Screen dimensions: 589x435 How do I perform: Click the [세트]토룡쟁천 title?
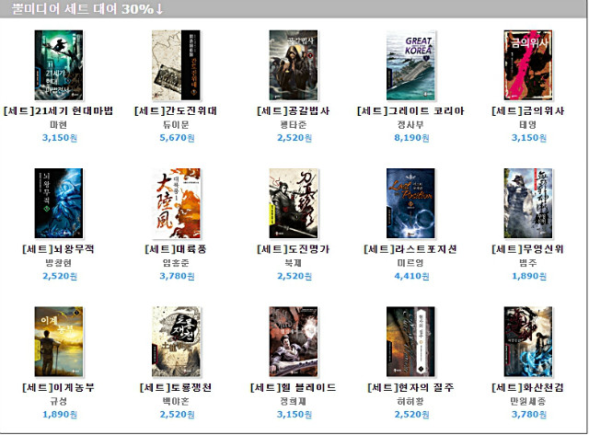(176, 387)
